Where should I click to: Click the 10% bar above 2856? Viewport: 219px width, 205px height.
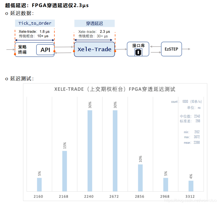(x=140, y=178)
